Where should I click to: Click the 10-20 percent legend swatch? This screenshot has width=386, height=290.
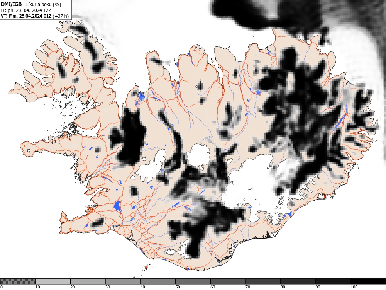click(x=53, y=281)
